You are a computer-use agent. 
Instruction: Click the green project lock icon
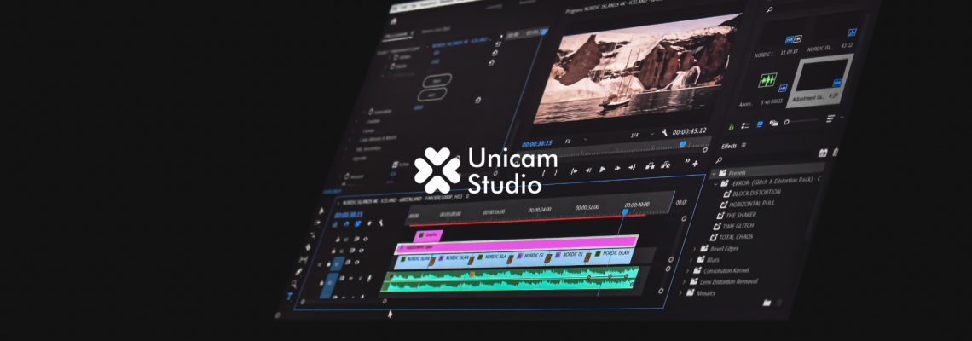(x=732, y=127)
